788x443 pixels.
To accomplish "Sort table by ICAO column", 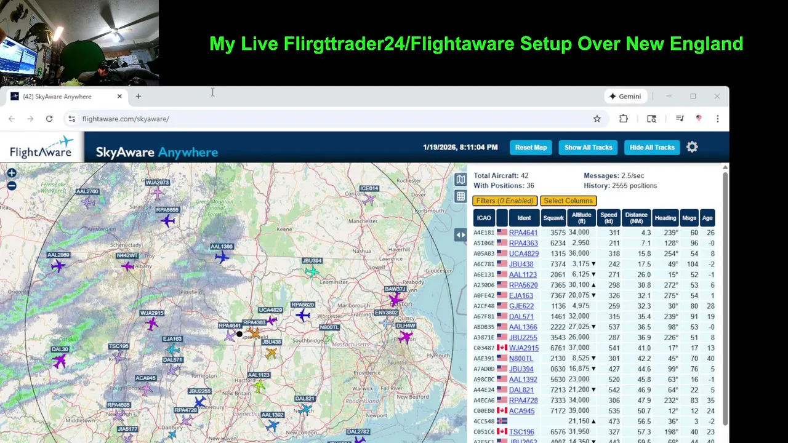I will [x=484, y=218].
